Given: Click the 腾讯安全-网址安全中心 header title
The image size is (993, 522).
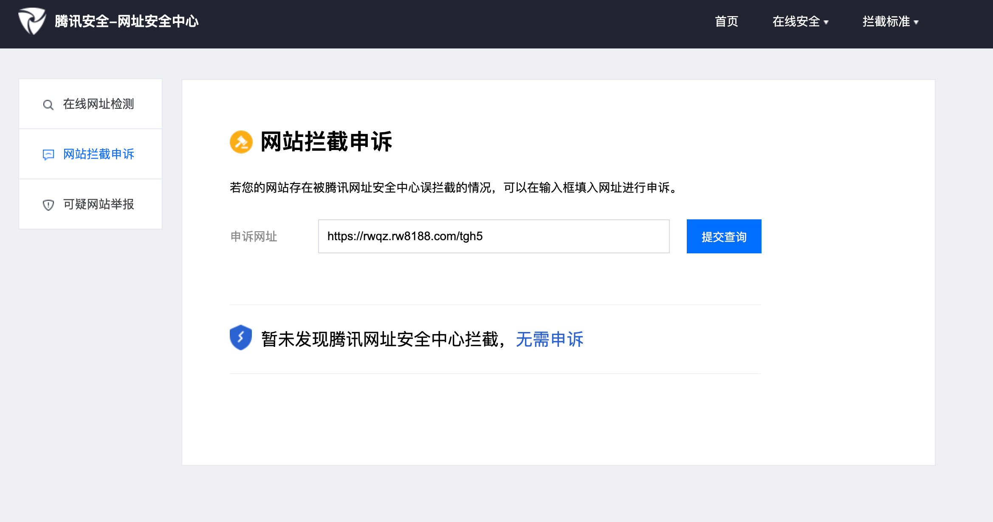Looking at the screenshot, I should (127, 22).
